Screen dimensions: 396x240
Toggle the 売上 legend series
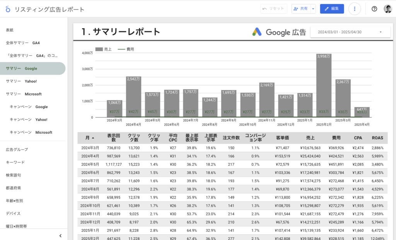pyautogui.click(x=103, y=49)
